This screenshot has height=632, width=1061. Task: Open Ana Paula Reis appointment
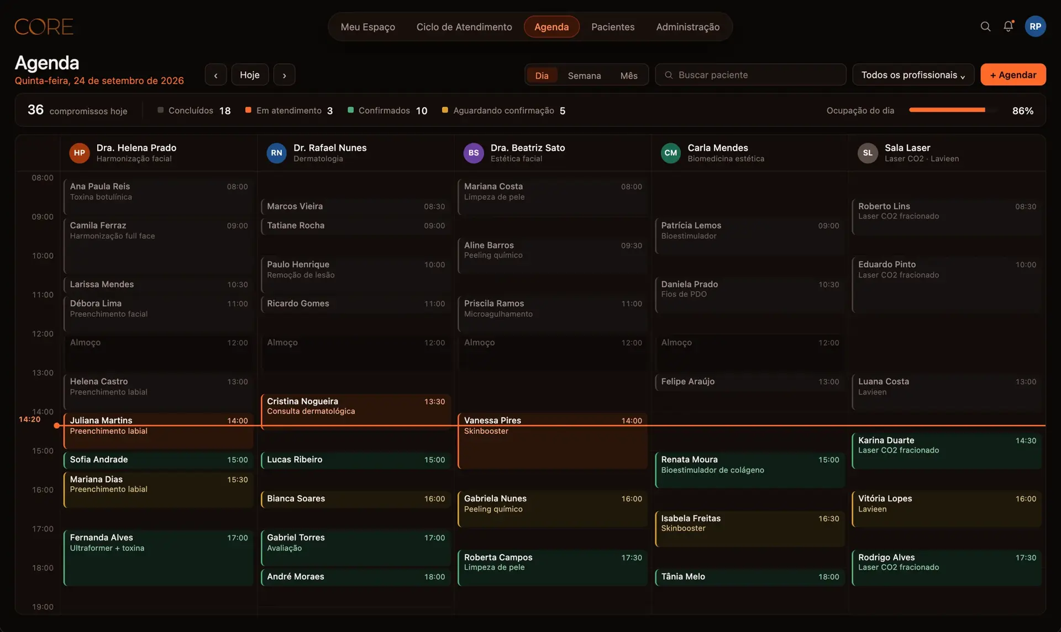pyautogui.click(x=159, y=196)
